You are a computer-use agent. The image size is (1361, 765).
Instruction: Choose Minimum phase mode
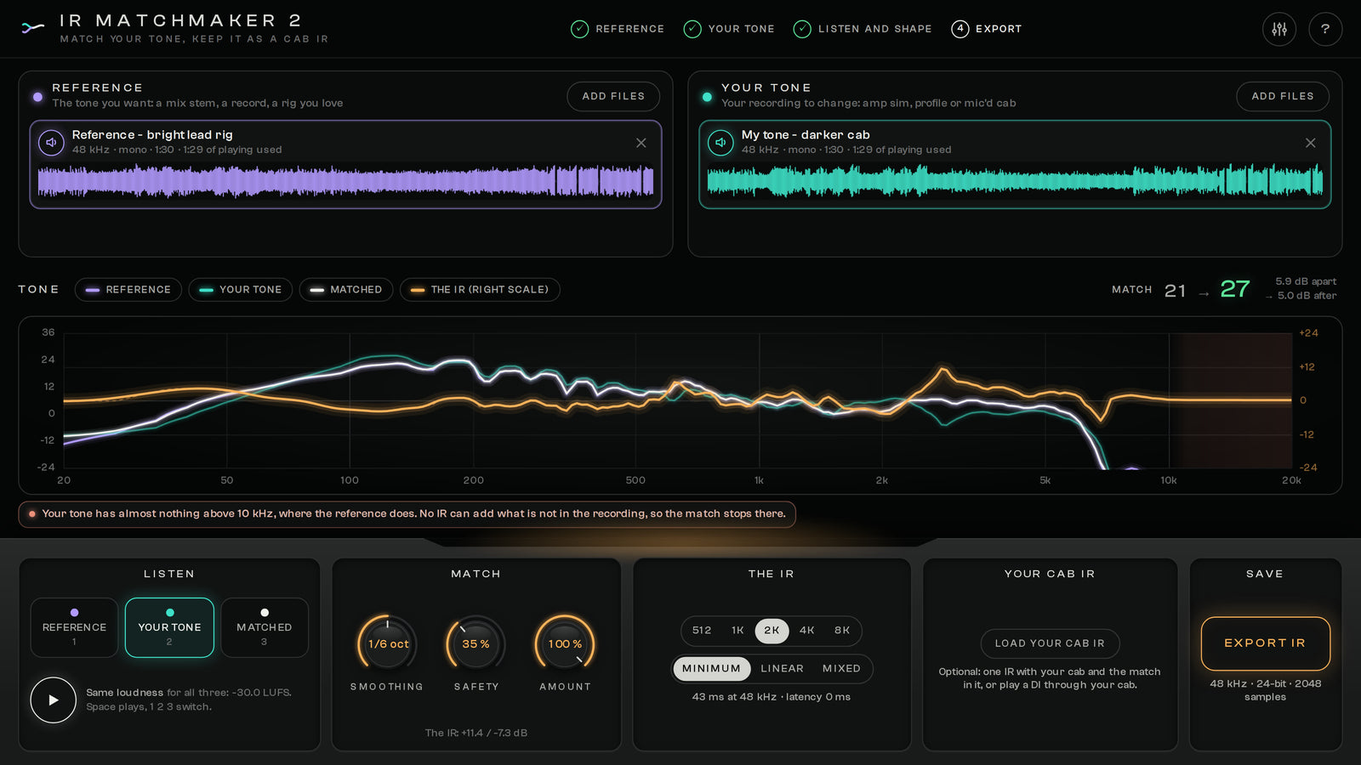[x=712, y=669]
